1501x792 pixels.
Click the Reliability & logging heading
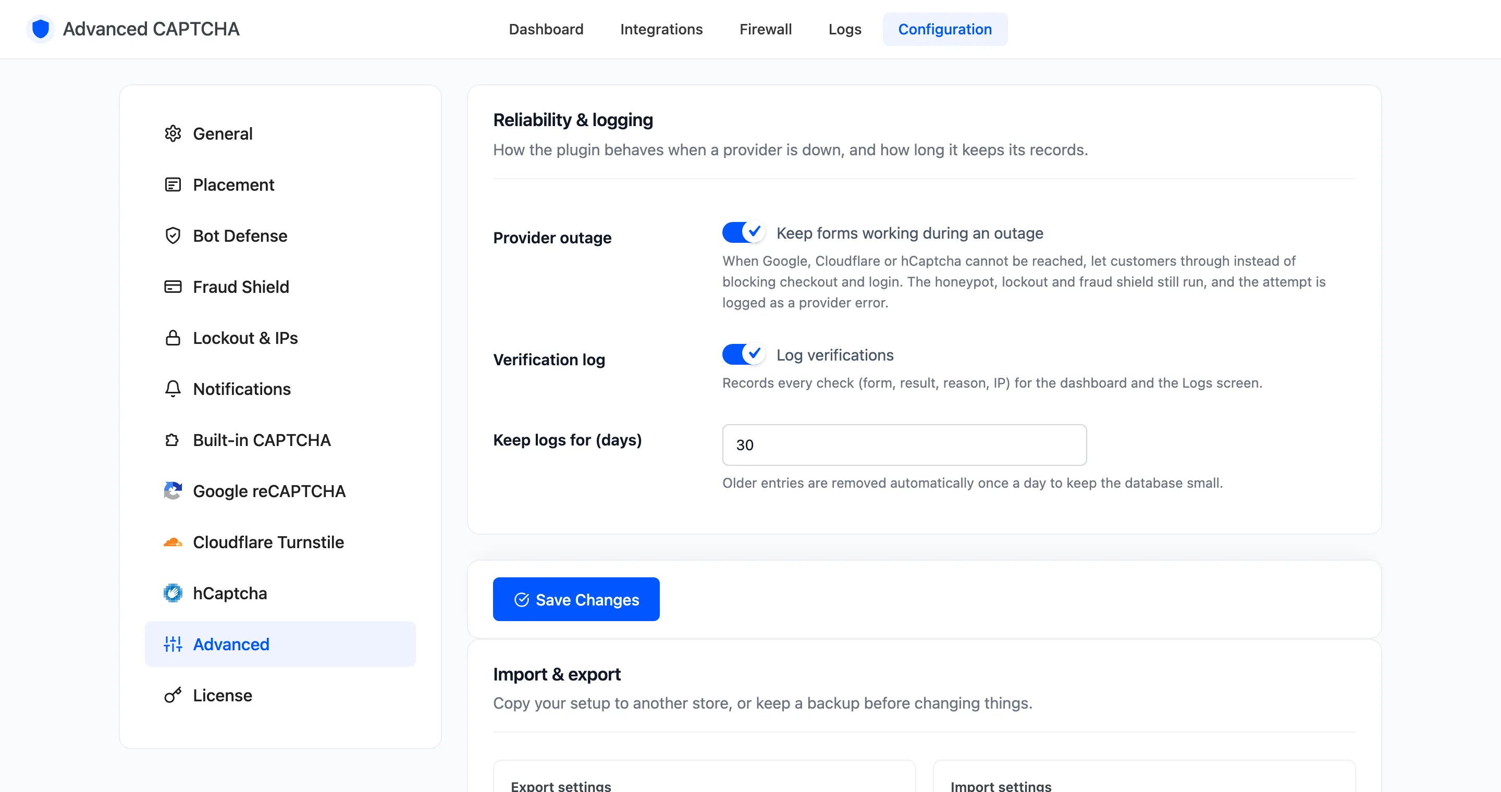coord(573,120)
